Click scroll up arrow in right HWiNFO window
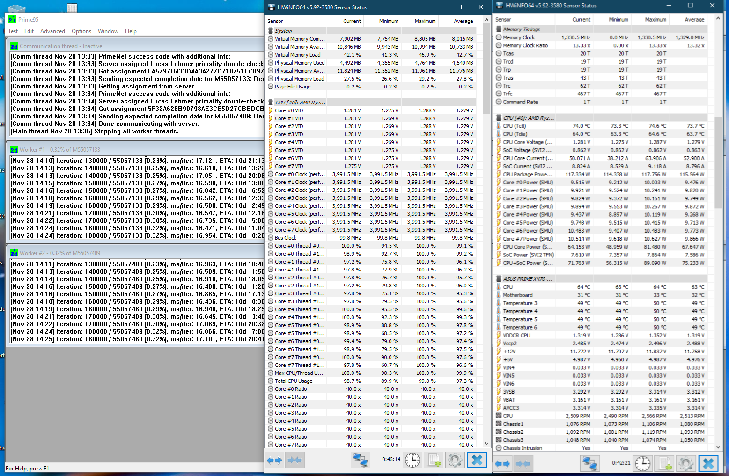The image size is (729, 476). [718, 19]
